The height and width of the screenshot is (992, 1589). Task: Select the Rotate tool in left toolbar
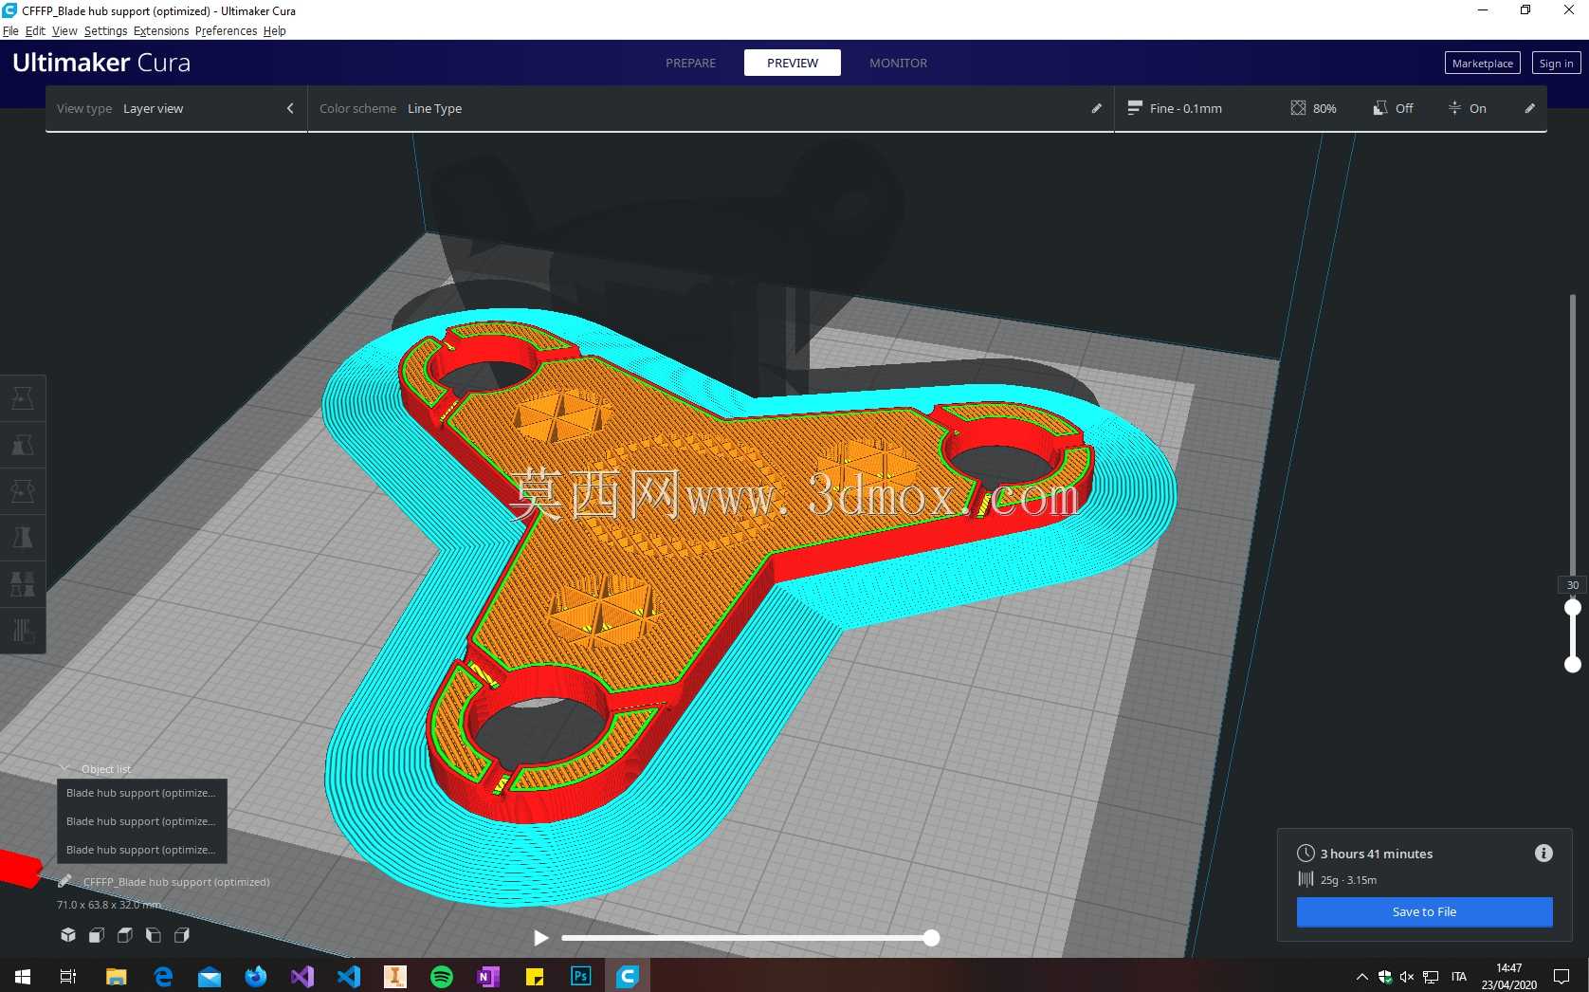[23, 491]
